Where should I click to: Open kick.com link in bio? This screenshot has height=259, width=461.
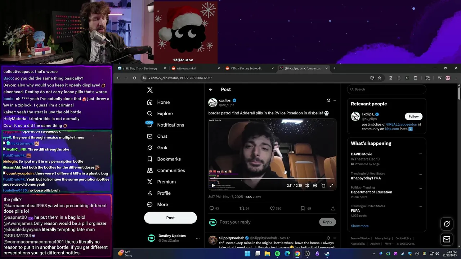point(392,129)
